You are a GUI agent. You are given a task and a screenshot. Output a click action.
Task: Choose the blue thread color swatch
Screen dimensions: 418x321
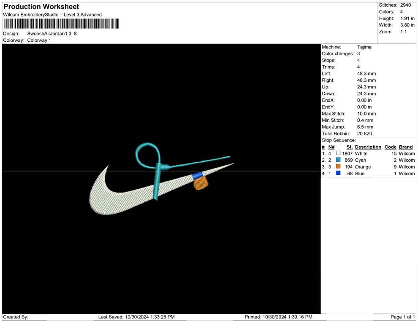coord(338,174)
